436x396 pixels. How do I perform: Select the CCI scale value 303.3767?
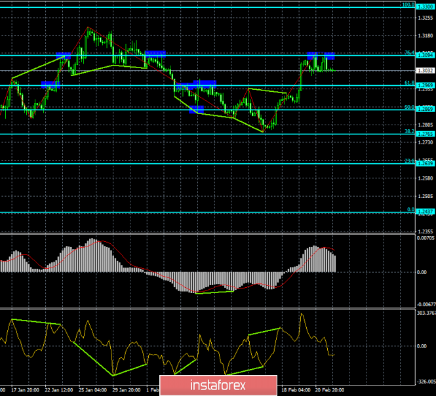[x=426, y=313]
